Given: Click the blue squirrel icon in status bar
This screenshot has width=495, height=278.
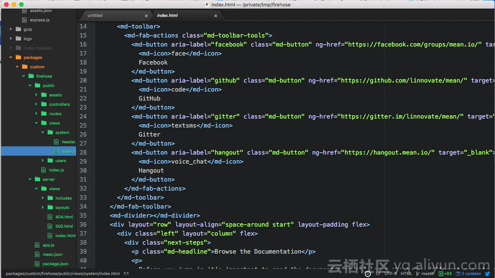Looking at the screenshot, I should click(x=487, y=274).
